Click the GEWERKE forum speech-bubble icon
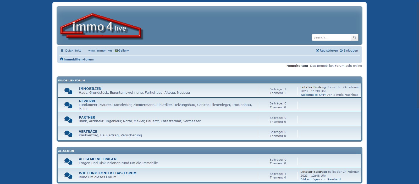Image resolution: width=419 pixels, height=184 pixels. (68, 105)
